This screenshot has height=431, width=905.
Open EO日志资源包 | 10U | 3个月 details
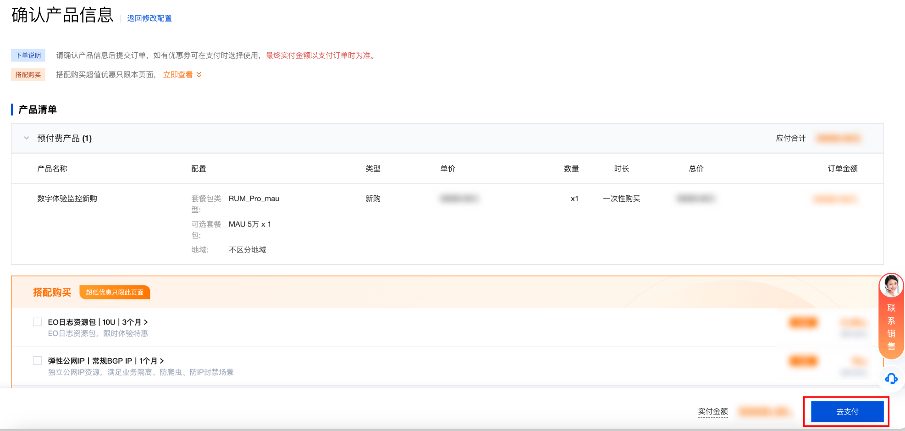tap(98, 322)
